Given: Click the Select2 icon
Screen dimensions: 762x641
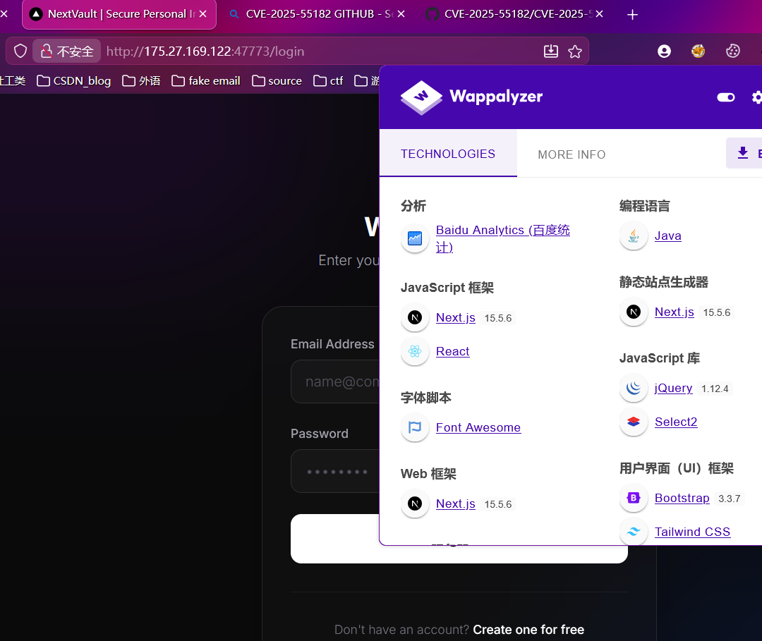Looking at the screenshot, I should click(x=634, y=422).
